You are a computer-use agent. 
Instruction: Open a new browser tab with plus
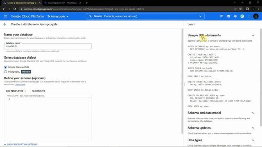pos(87,3)
